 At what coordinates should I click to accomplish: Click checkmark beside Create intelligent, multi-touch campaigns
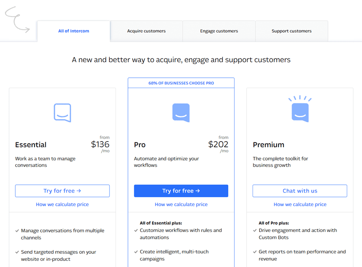[136, 252]
